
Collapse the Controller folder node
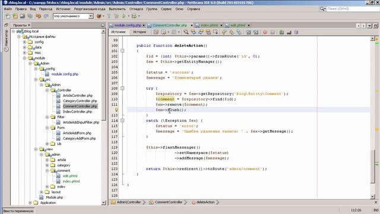coord(47,90)
